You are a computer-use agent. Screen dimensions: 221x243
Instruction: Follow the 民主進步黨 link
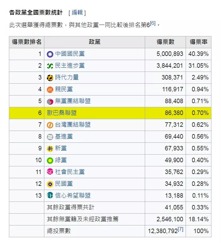pyautogui.click(x=70, y=65)
